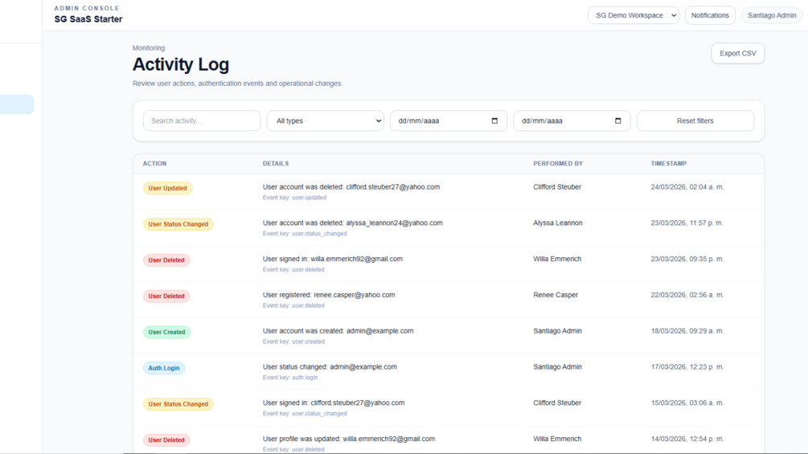Open the Notifications panel
The image size is (808, 454).
pyautogui.click(x=710, y=15)
